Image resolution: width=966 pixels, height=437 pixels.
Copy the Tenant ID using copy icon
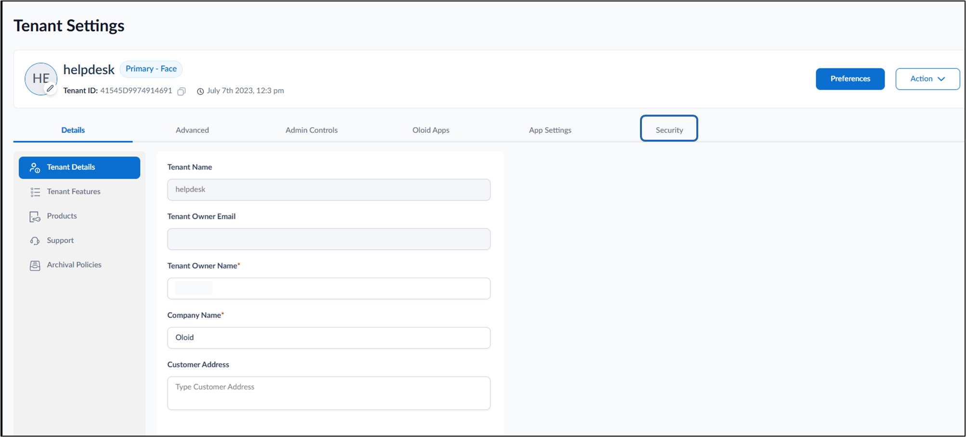pos(182,91)
